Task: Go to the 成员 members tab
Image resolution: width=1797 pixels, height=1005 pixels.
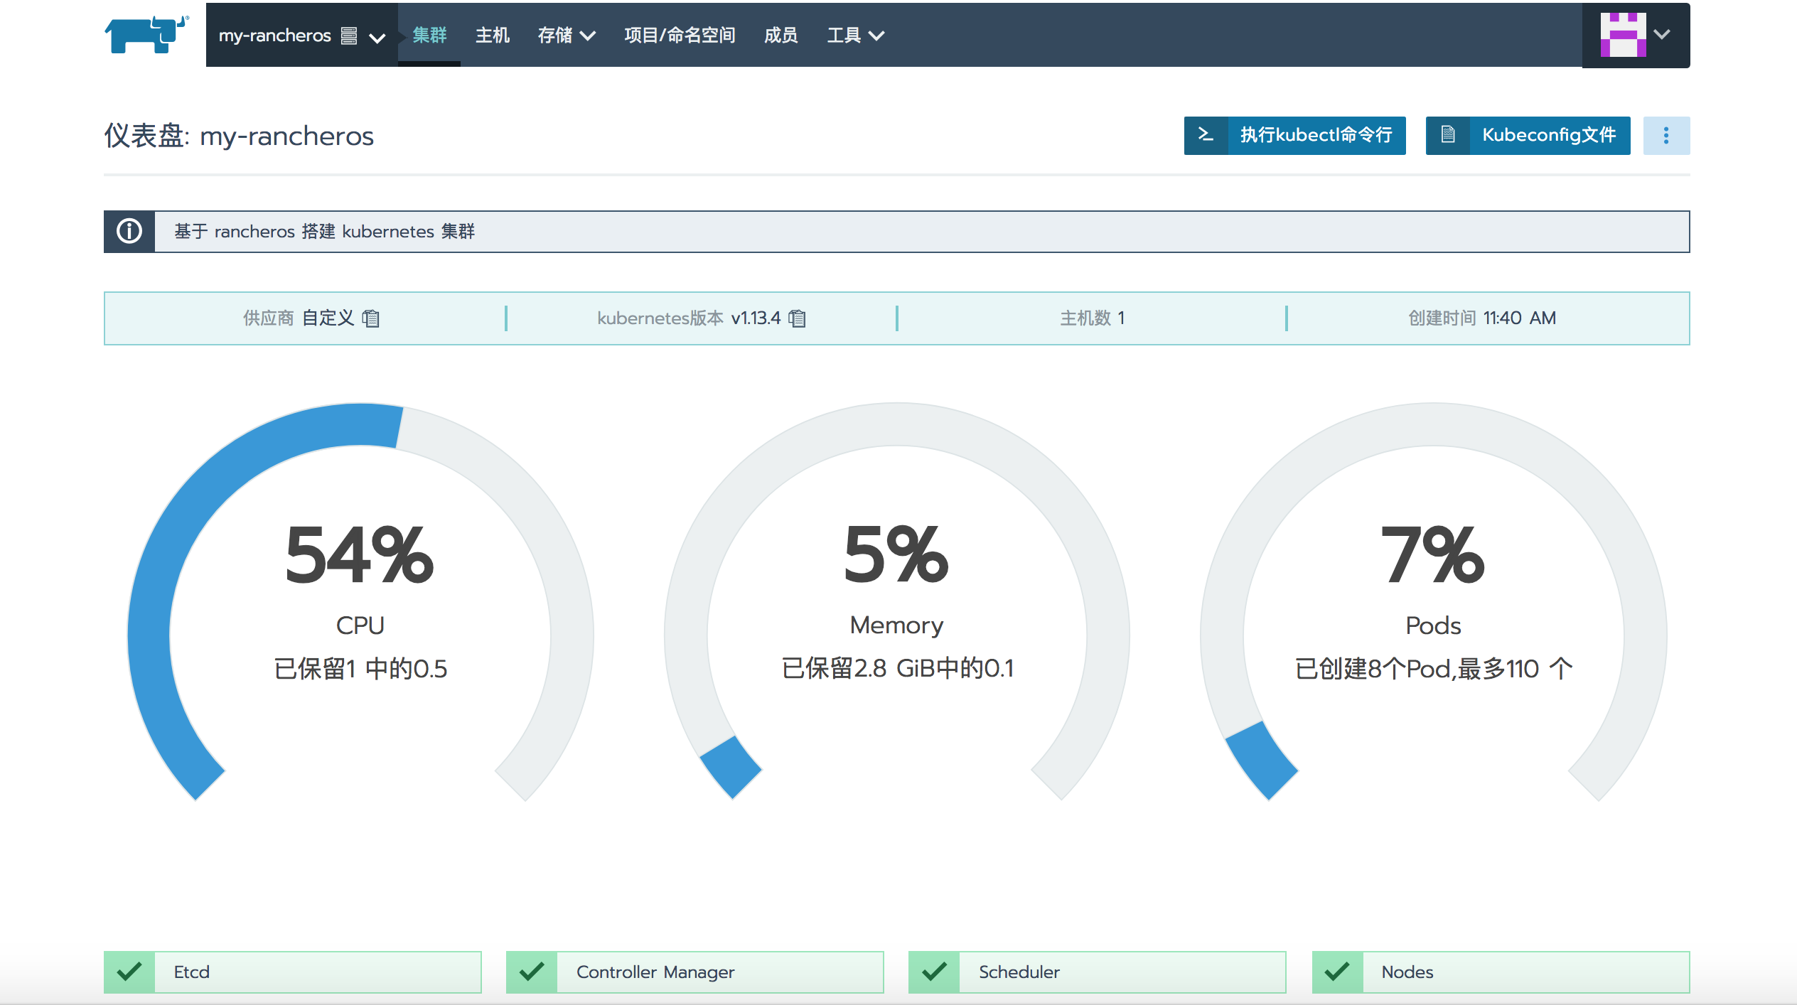Action: click(781, 36)
